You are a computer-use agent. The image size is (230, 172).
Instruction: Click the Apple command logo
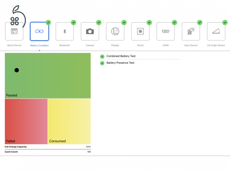point(18,16)
